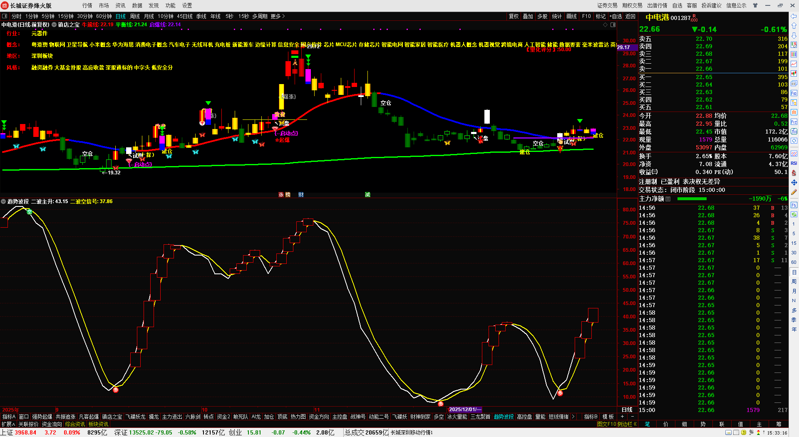Click the 模板 button
799x437 pixels.
coord(608,417)
